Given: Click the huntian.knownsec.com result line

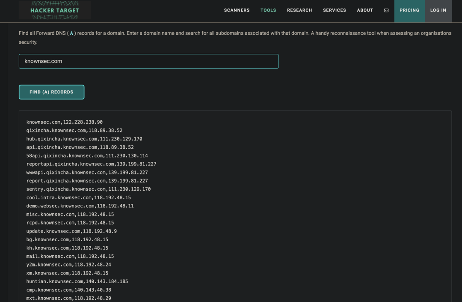Looking at the screenshot, I should [x=77, y=281].
